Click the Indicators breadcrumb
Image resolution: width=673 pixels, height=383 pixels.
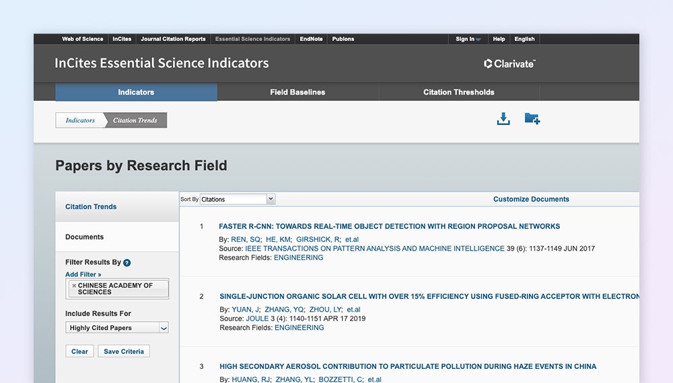point(80,120)
